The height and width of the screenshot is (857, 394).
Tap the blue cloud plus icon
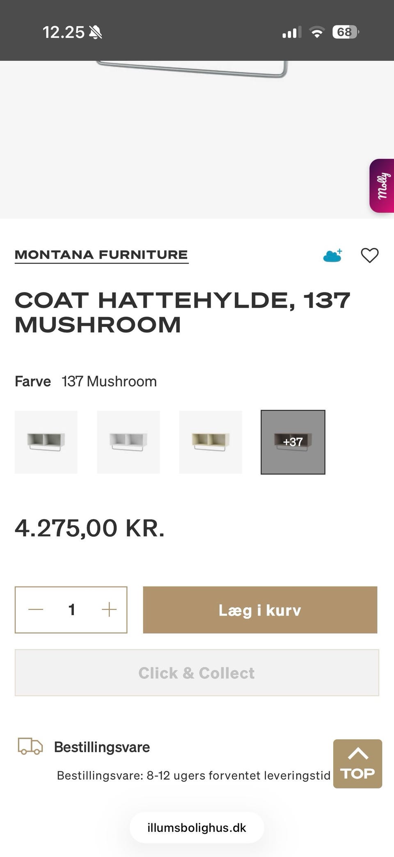[x=332, y=255]
